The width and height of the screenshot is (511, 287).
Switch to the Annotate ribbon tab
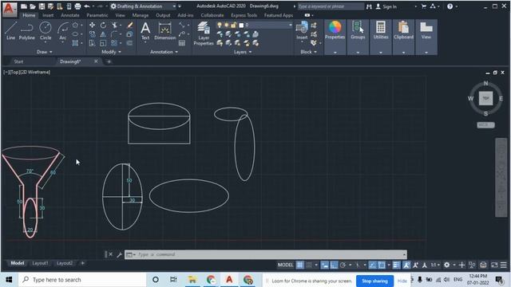(x=69, y=15)
